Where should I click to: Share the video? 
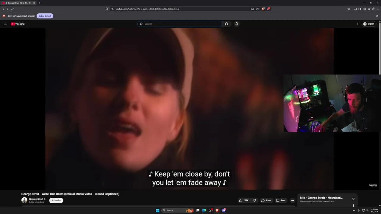266,200
